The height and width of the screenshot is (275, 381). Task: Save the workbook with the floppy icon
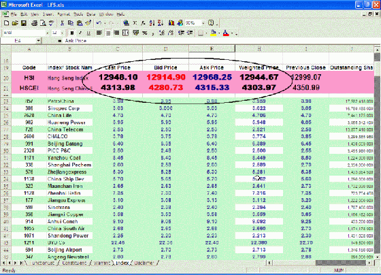point(24,23)
